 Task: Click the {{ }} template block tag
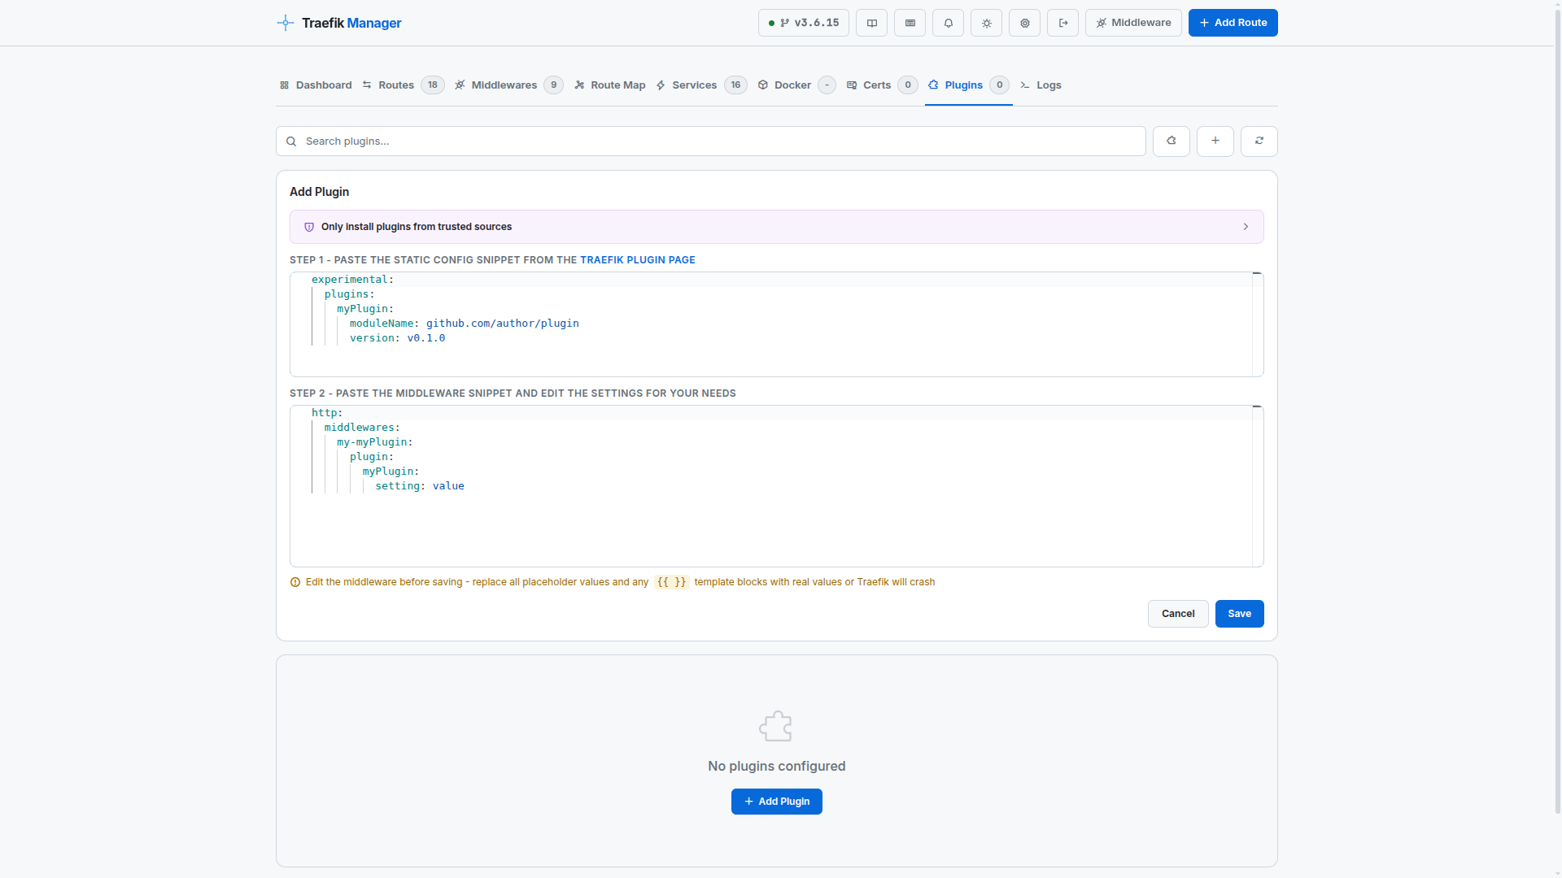(671, 582)
